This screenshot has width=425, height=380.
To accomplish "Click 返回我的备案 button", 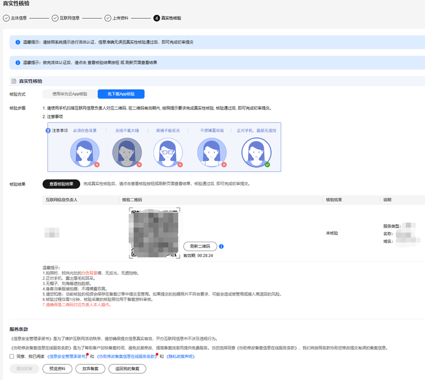I will (128, 369).
